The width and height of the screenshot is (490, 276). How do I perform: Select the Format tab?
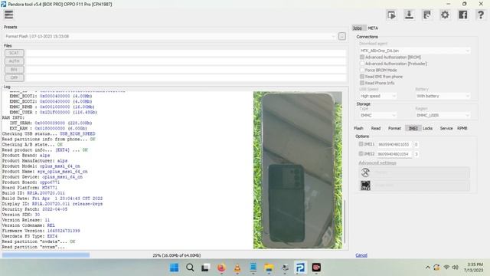394,128
